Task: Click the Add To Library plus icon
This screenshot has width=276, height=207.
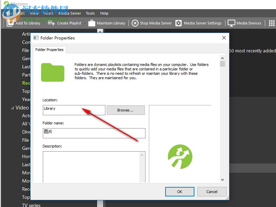Action: [x=10, y=23]
